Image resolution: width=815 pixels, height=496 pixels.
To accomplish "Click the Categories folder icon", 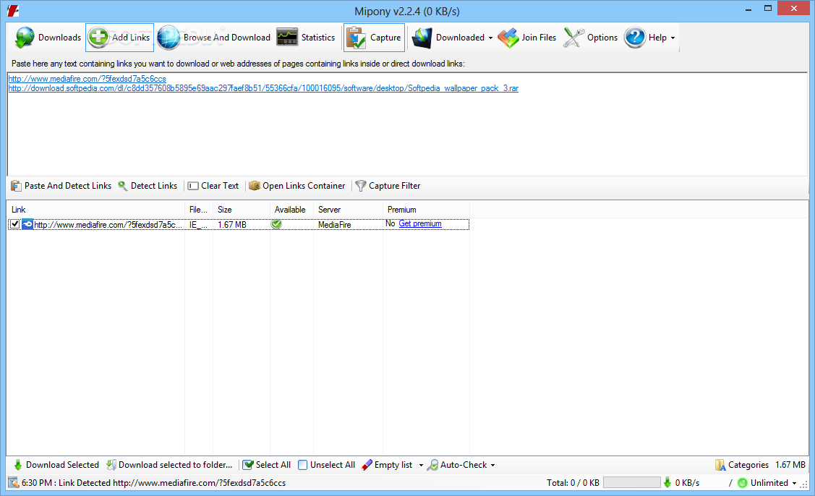I will (720, 465).
